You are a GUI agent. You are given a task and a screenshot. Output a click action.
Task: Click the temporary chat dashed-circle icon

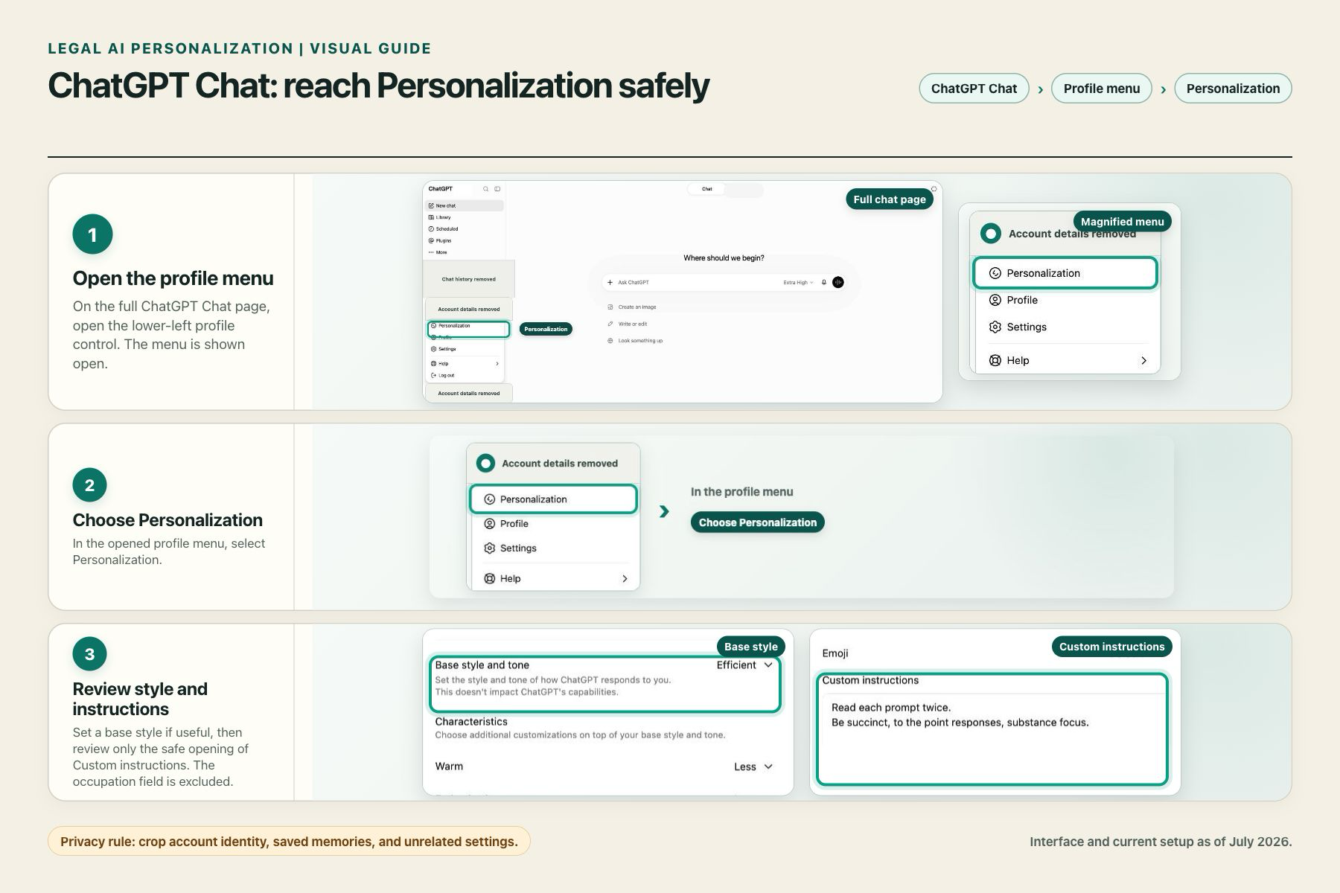[934, 189]
